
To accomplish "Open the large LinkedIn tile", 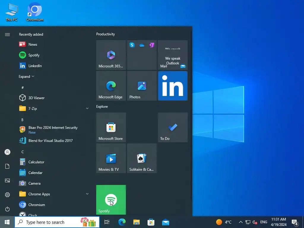I will 173,86.
